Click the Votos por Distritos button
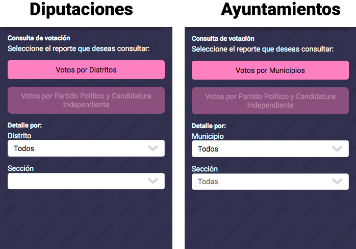This screenshot has height=249, width=356. (x=86, y=70)
